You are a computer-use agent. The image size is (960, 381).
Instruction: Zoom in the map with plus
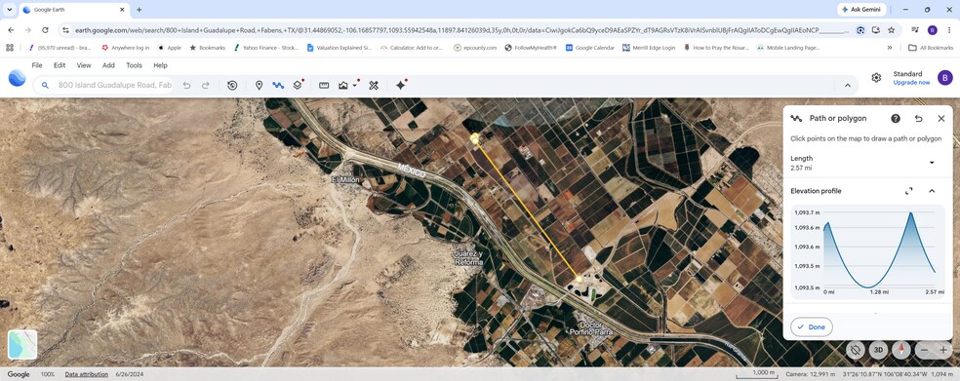(x=943, y=350)
